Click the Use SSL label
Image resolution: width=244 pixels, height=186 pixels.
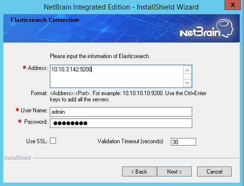37,141
